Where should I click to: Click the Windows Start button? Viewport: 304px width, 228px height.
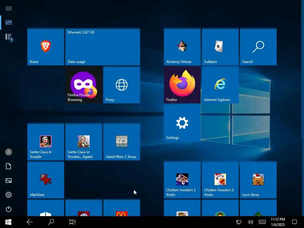(x=8, y=222)
